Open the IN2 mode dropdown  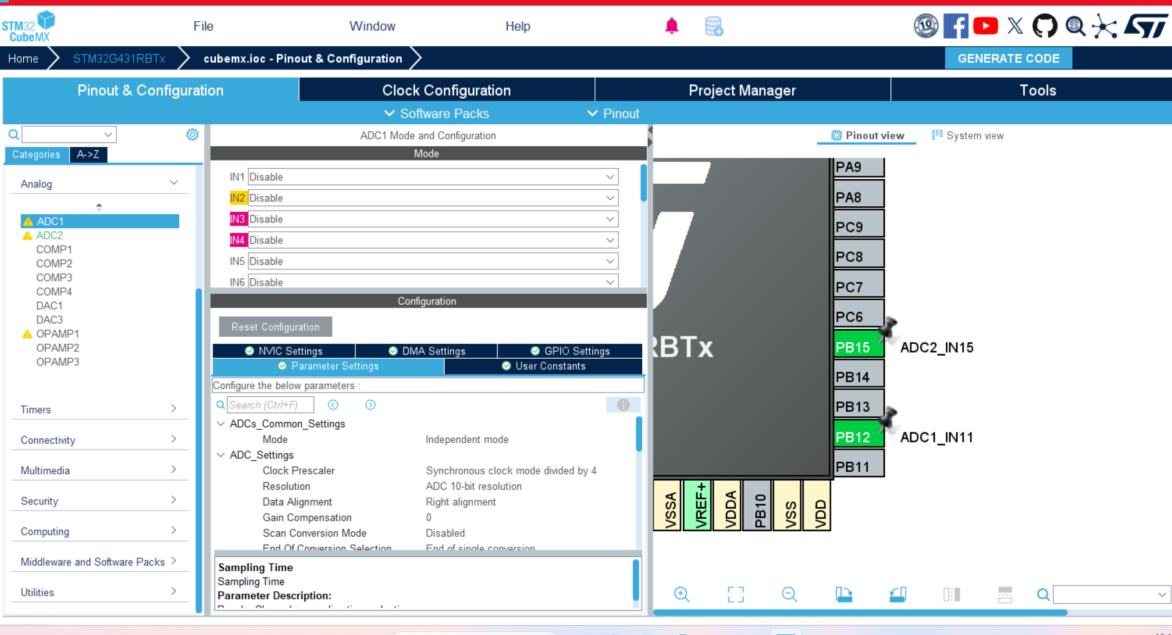[433, 198]
